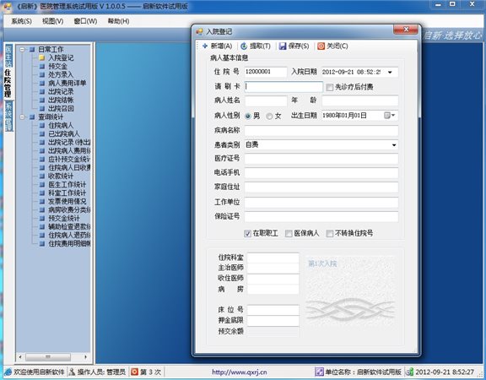Click the calendar icon in 出生日期 field

[x=386, y=116]
